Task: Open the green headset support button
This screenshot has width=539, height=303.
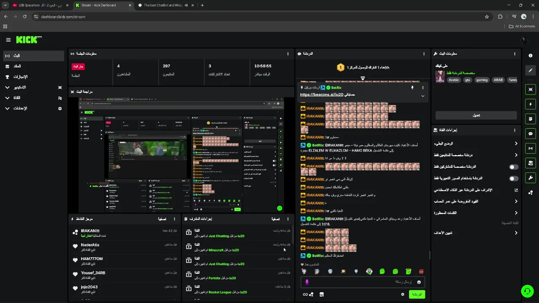Action: (x=527, y=291)
